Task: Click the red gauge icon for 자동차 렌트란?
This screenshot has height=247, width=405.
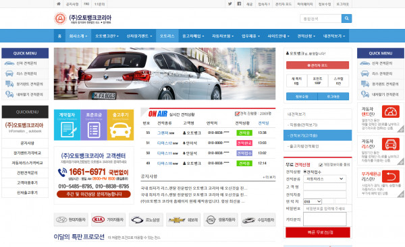Action: [391, 112]
